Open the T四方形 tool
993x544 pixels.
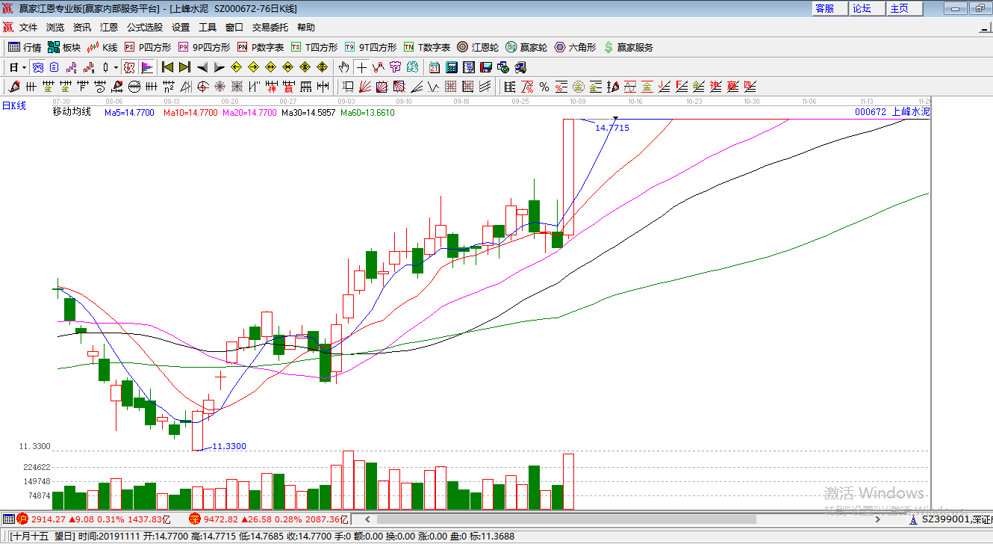[x=314, y=47]
